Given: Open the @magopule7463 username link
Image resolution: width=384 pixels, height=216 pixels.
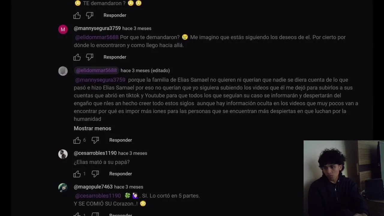Looking at the screenshot, I should point(93,187).
